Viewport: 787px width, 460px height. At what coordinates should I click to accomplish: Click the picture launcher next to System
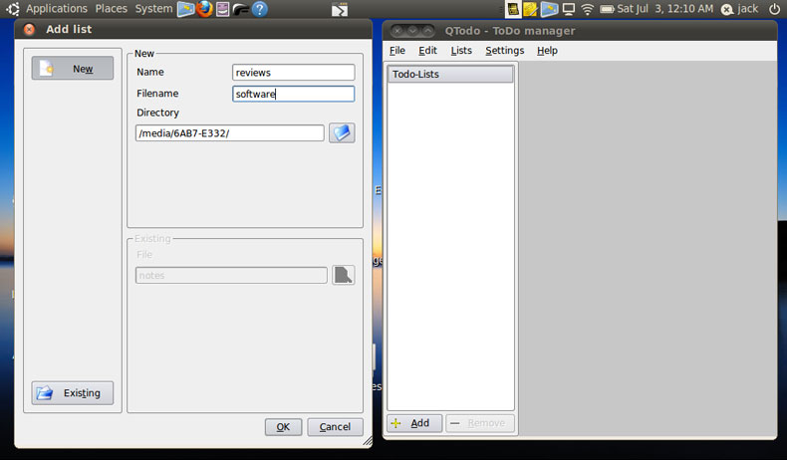point(185,9)
